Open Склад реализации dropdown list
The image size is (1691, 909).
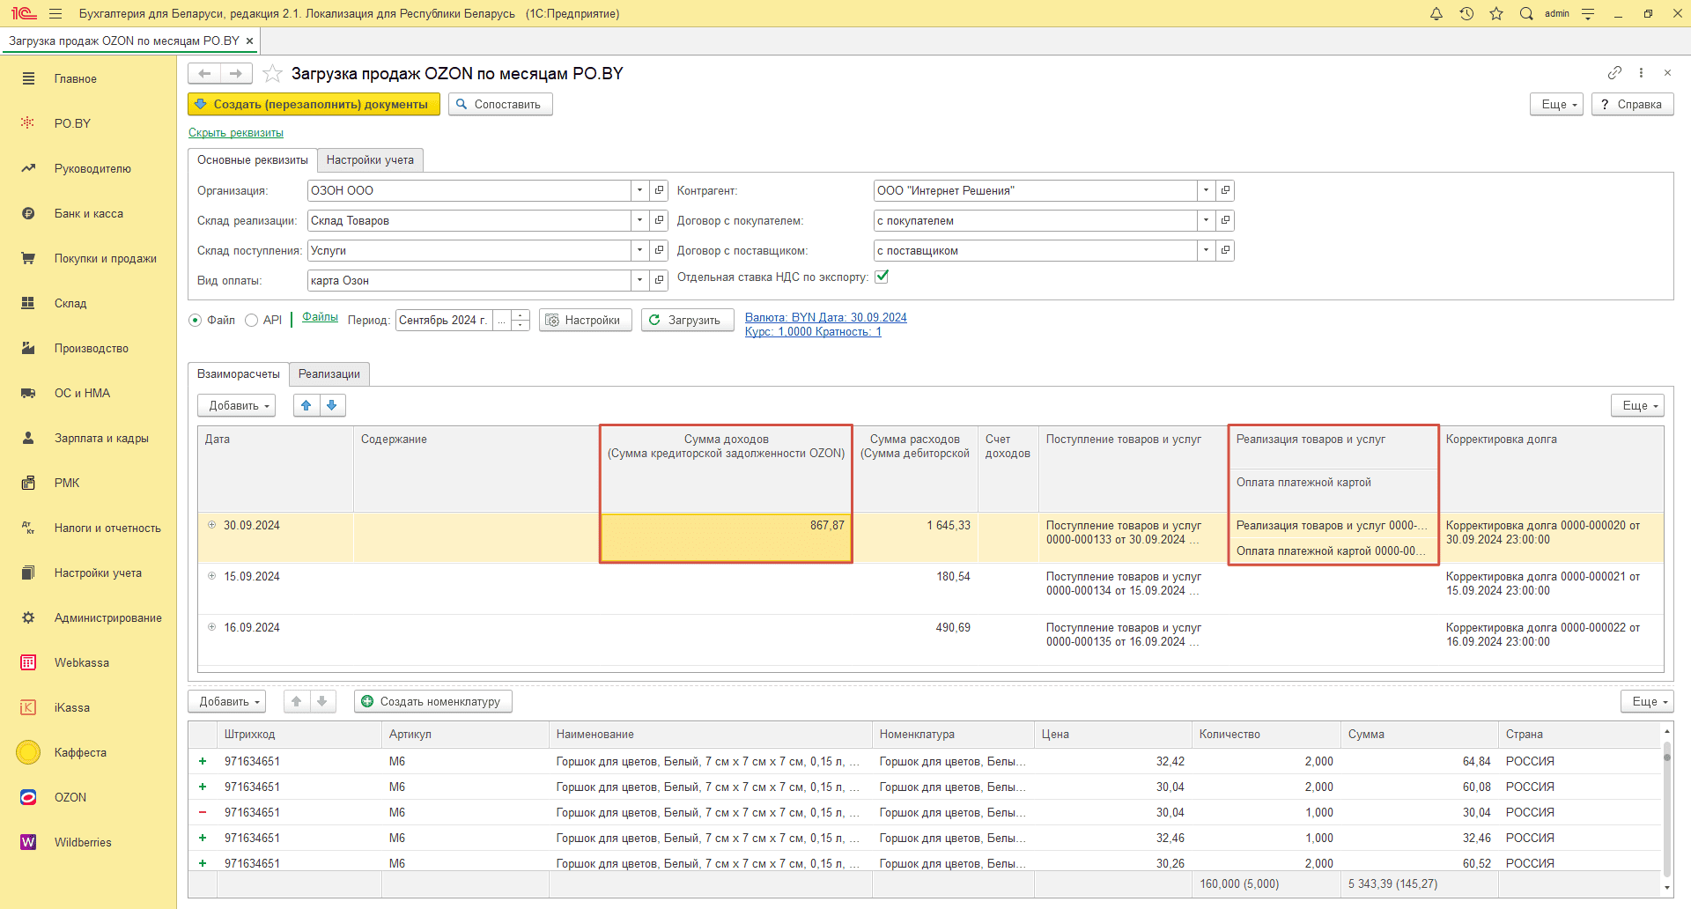640,220
